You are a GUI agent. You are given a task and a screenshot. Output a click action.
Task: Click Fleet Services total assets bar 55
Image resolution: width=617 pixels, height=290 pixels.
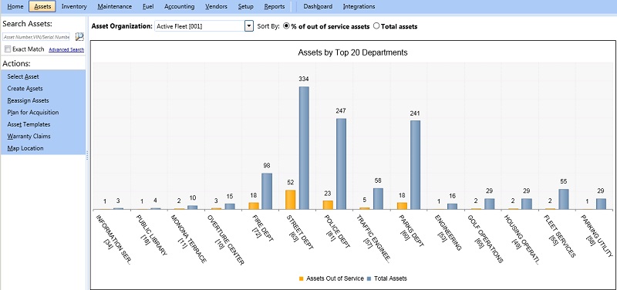pos(564,199)
